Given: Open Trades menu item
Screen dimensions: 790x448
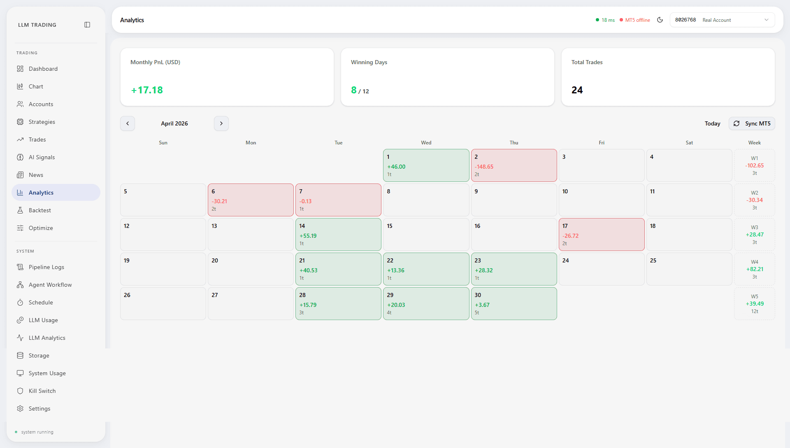Looking at the screenshot, I should (x=56, y=139).
